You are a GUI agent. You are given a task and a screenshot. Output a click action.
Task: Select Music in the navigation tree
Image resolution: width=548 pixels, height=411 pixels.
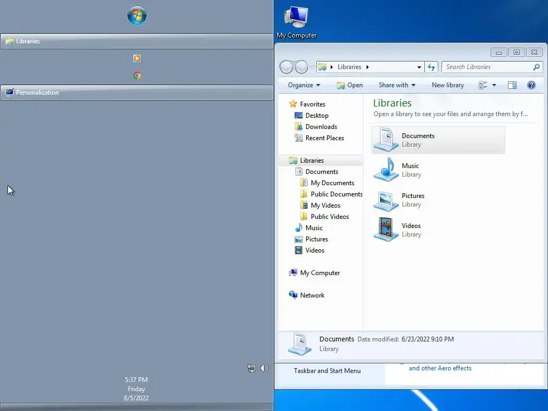coord(309,228)
